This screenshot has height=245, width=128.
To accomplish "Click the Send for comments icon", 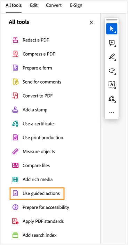I will click(x=15, y=82).
